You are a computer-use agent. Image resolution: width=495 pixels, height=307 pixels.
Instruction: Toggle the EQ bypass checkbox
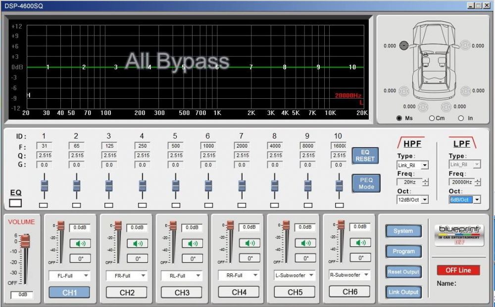[15, 203]
